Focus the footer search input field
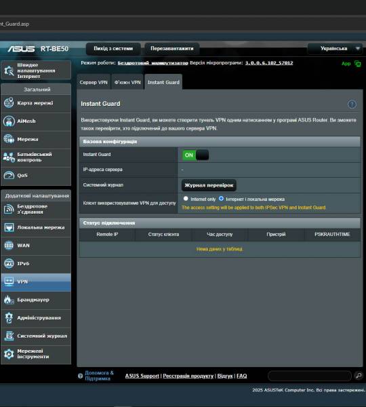Image resolution: width=366 pixels, height=407 pixels. click(310, 376)
